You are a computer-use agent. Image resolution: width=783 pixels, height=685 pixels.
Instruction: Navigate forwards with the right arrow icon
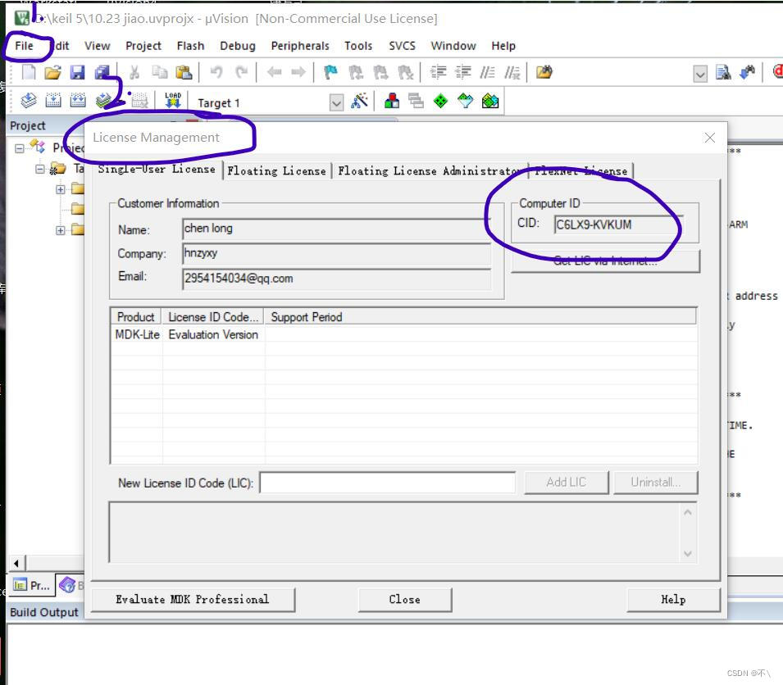(298, 72)
